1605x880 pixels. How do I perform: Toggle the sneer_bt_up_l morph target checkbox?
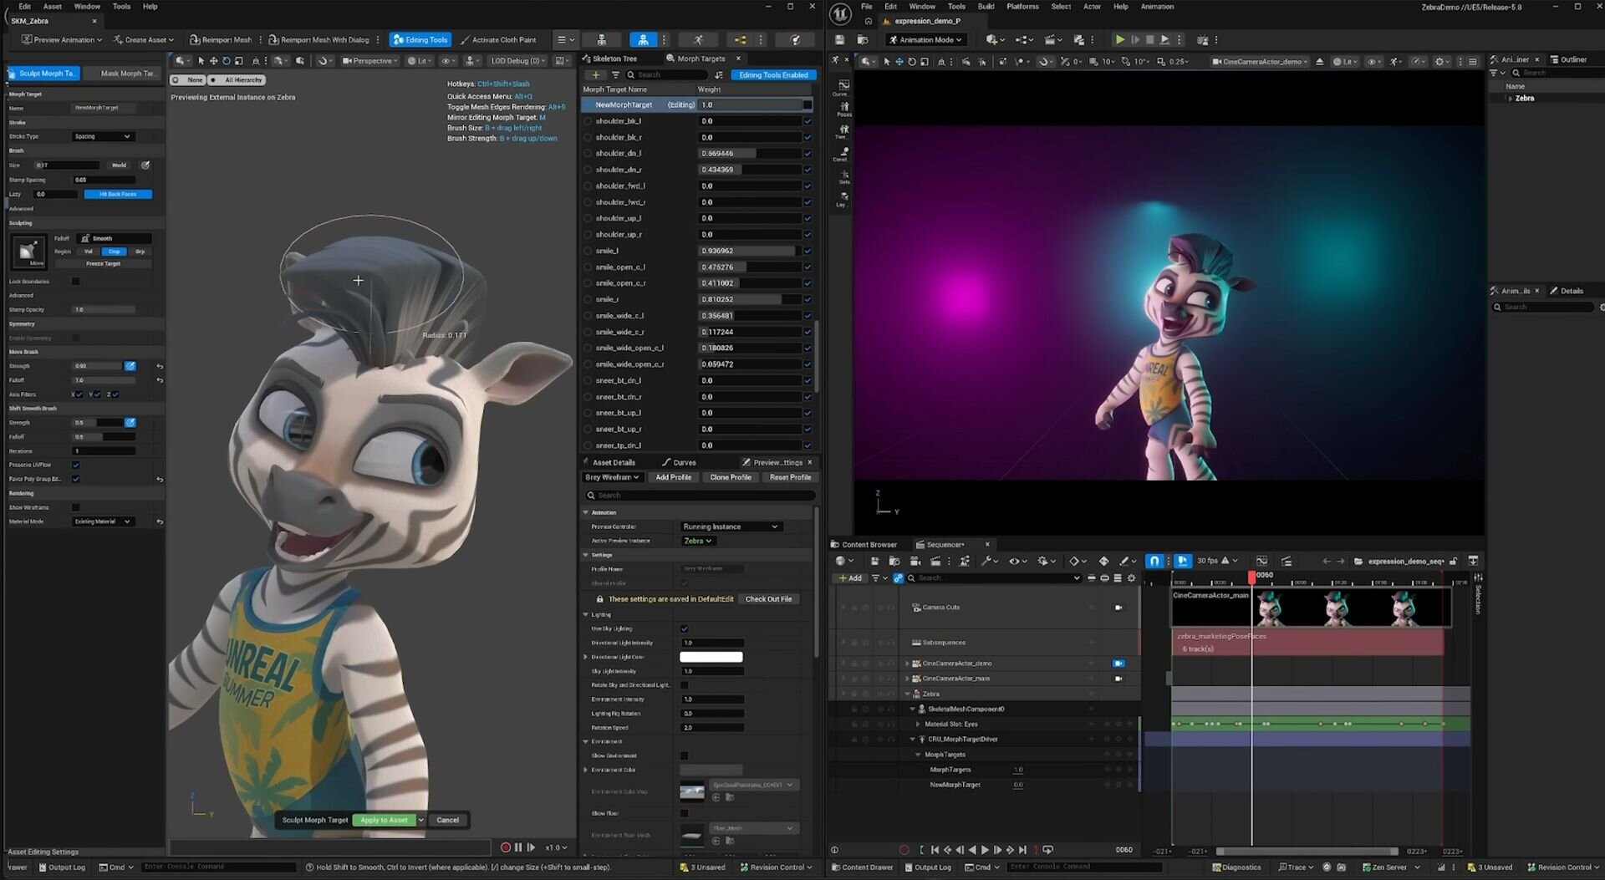tap(808, 413)
